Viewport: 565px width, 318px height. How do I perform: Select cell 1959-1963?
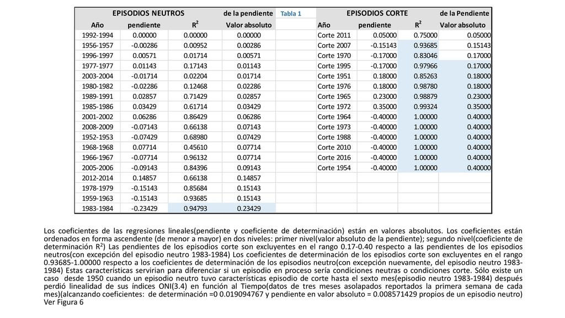click(x=97, y=198)
